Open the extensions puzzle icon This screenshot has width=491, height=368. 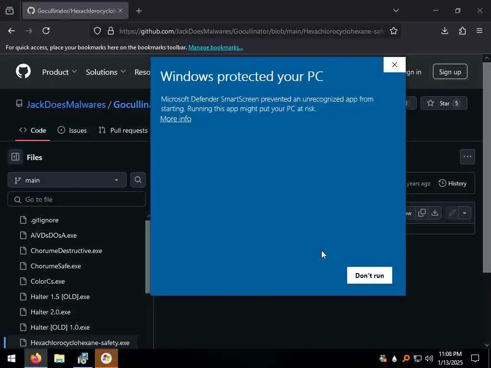pyautogui.click(x=462, y=31)
